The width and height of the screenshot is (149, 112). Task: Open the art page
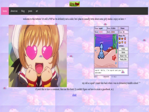[x=37, y=11]
